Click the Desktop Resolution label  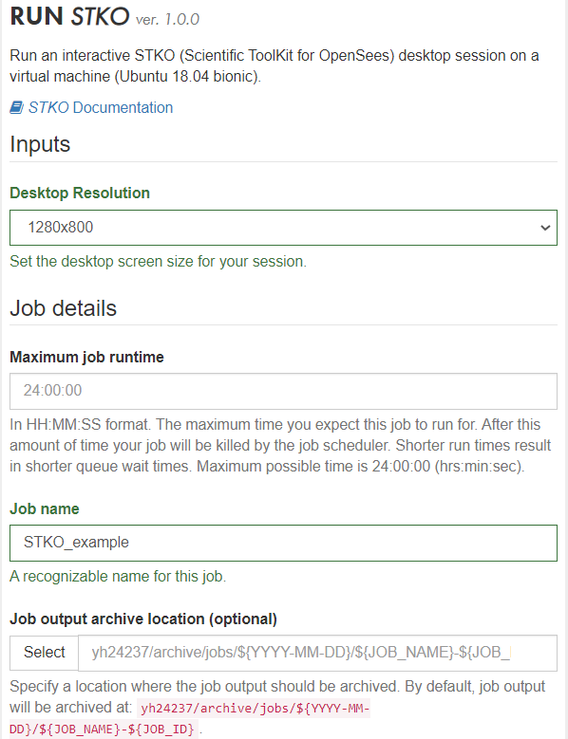pos(80,193)
